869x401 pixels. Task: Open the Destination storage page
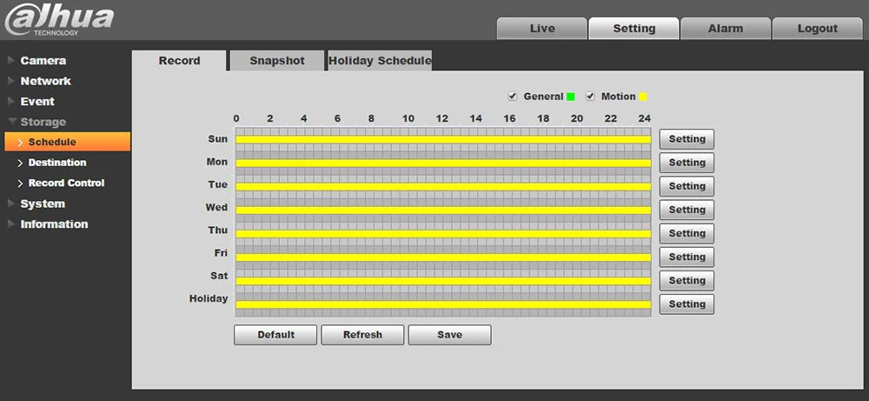(57, 163)
